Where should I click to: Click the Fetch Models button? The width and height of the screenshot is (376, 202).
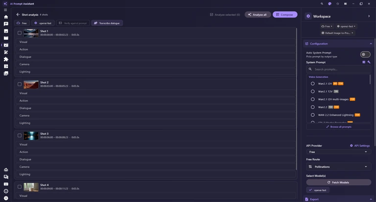(x=338, y=182)
